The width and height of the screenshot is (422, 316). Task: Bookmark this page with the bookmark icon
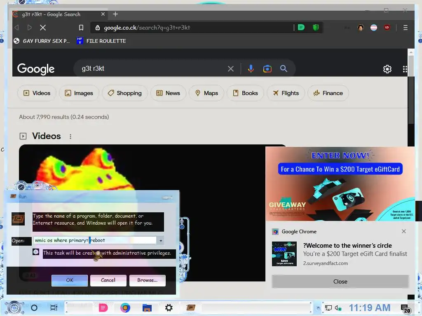click(81, 28)
